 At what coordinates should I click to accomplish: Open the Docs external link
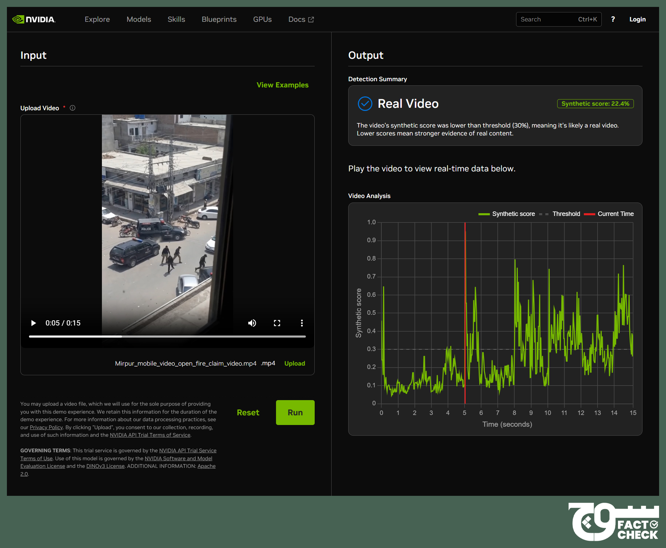point(301,19)
